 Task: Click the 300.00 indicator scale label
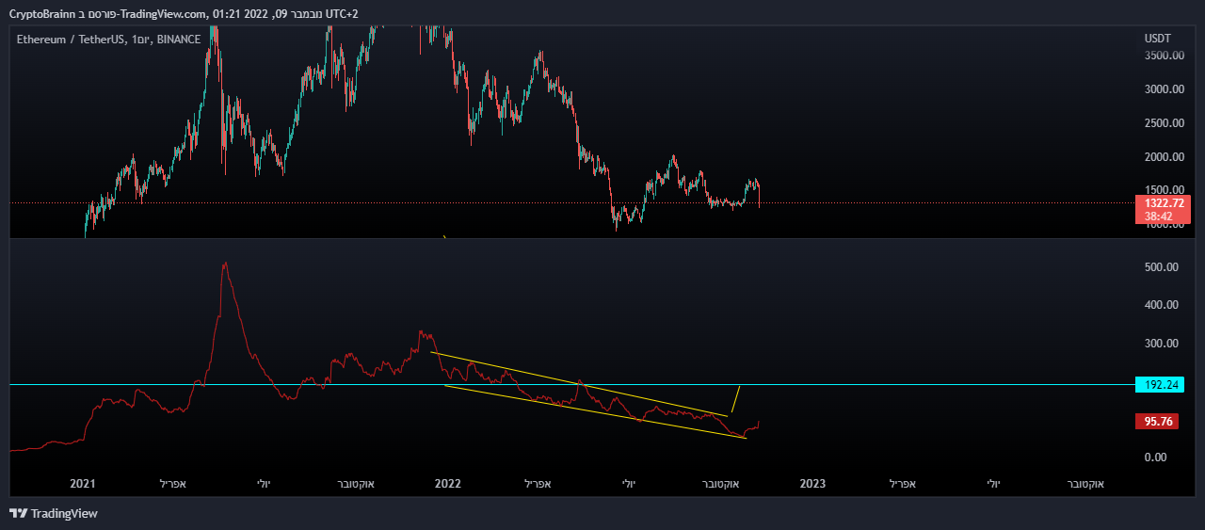[1161, 344]
